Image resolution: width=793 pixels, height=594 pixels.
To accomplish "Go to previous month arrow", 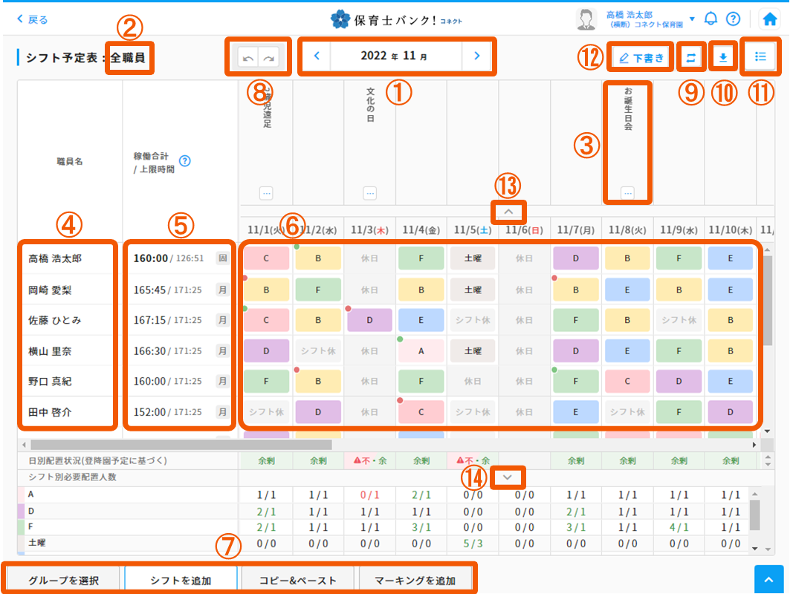I will click(x=316, y=56).
